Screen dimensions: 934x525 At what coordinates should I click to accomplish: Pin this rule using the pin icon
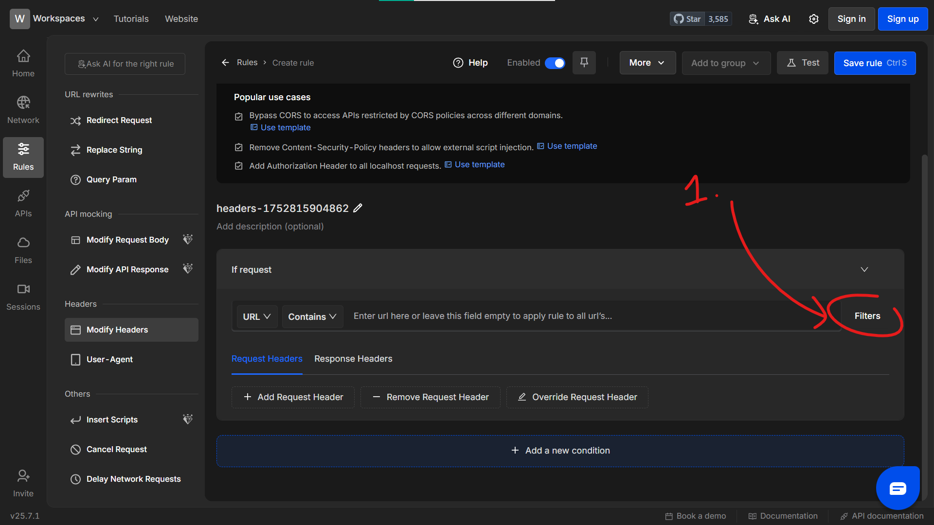[x=584, y=62]
